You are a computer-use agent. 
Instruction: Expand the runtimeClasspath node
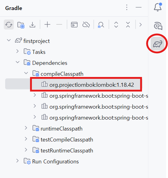tap(26, 128)
